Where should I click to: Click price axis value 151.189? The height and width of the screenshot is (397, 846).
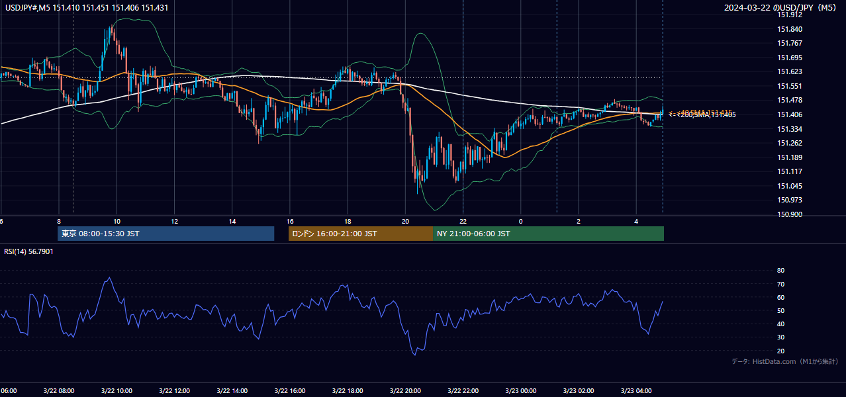789,157
